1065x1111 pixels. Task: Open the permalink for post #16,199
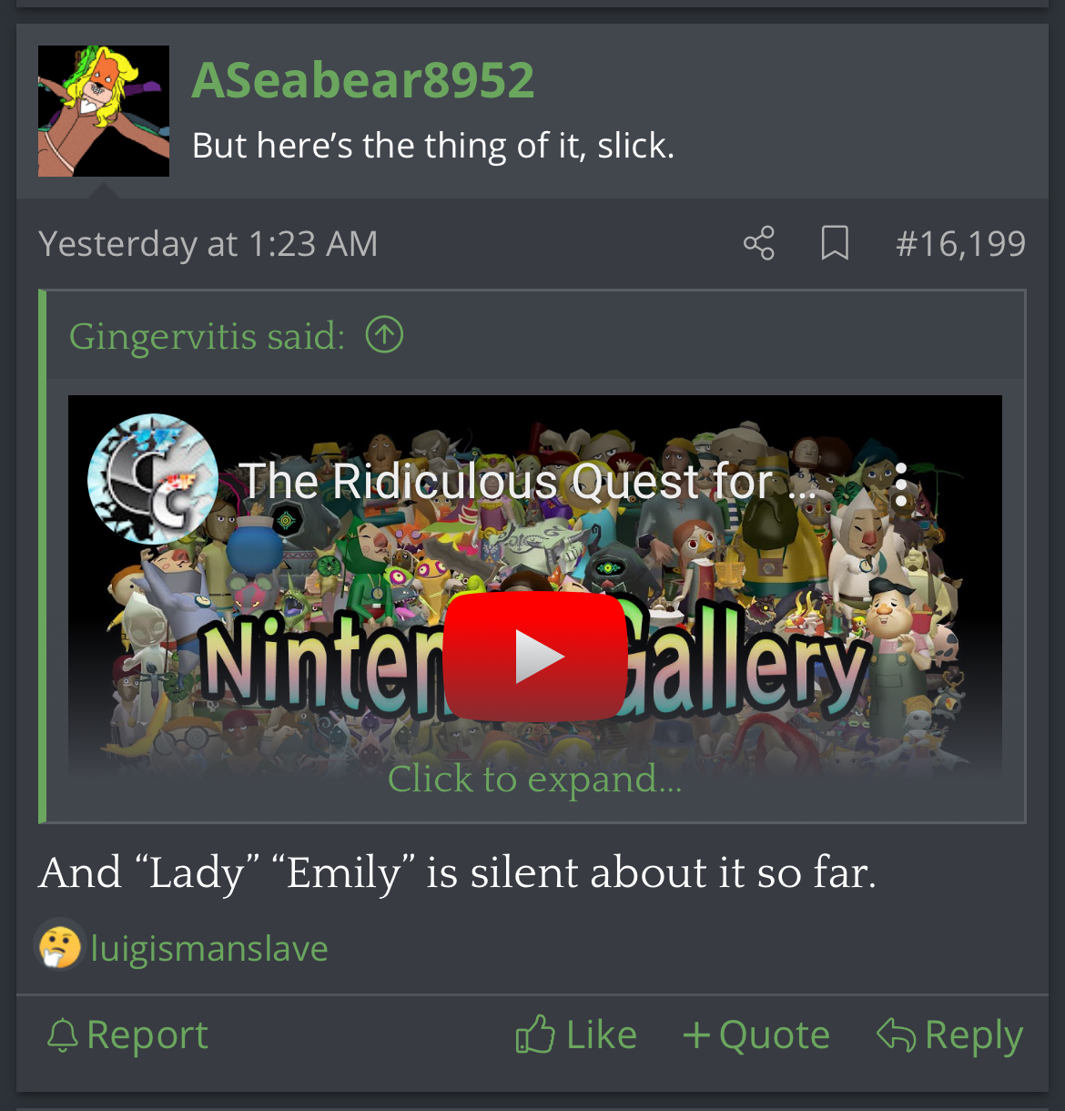[x=960, y=243]
